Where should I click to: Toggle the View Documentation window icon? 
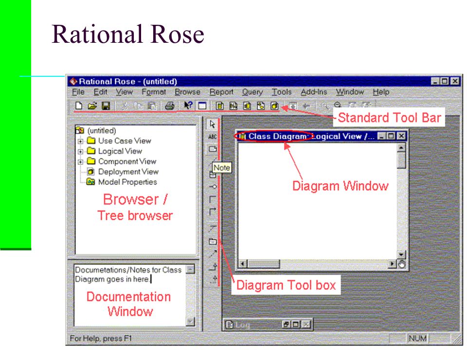pos(202,105)
